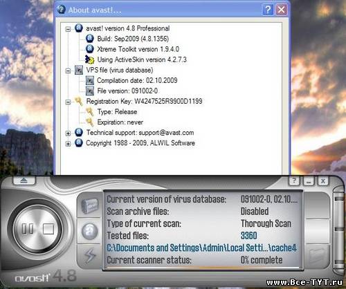Image resolution: width=346 pixels, height=289 pixels.
Task: Select Registration Key W4247525R9900D1199 text
Action: click(x=144, y=102)
